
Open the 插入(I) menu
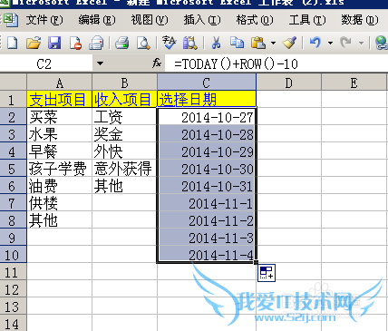[x=202, y=20]
